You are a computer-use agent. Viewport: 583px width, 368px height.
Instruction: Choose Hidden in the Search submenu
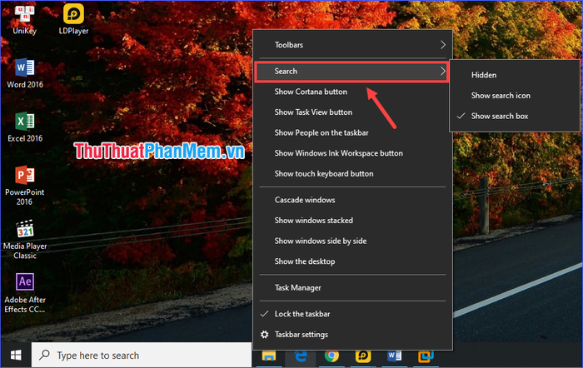pyautogui.click(x=515, y=75)
